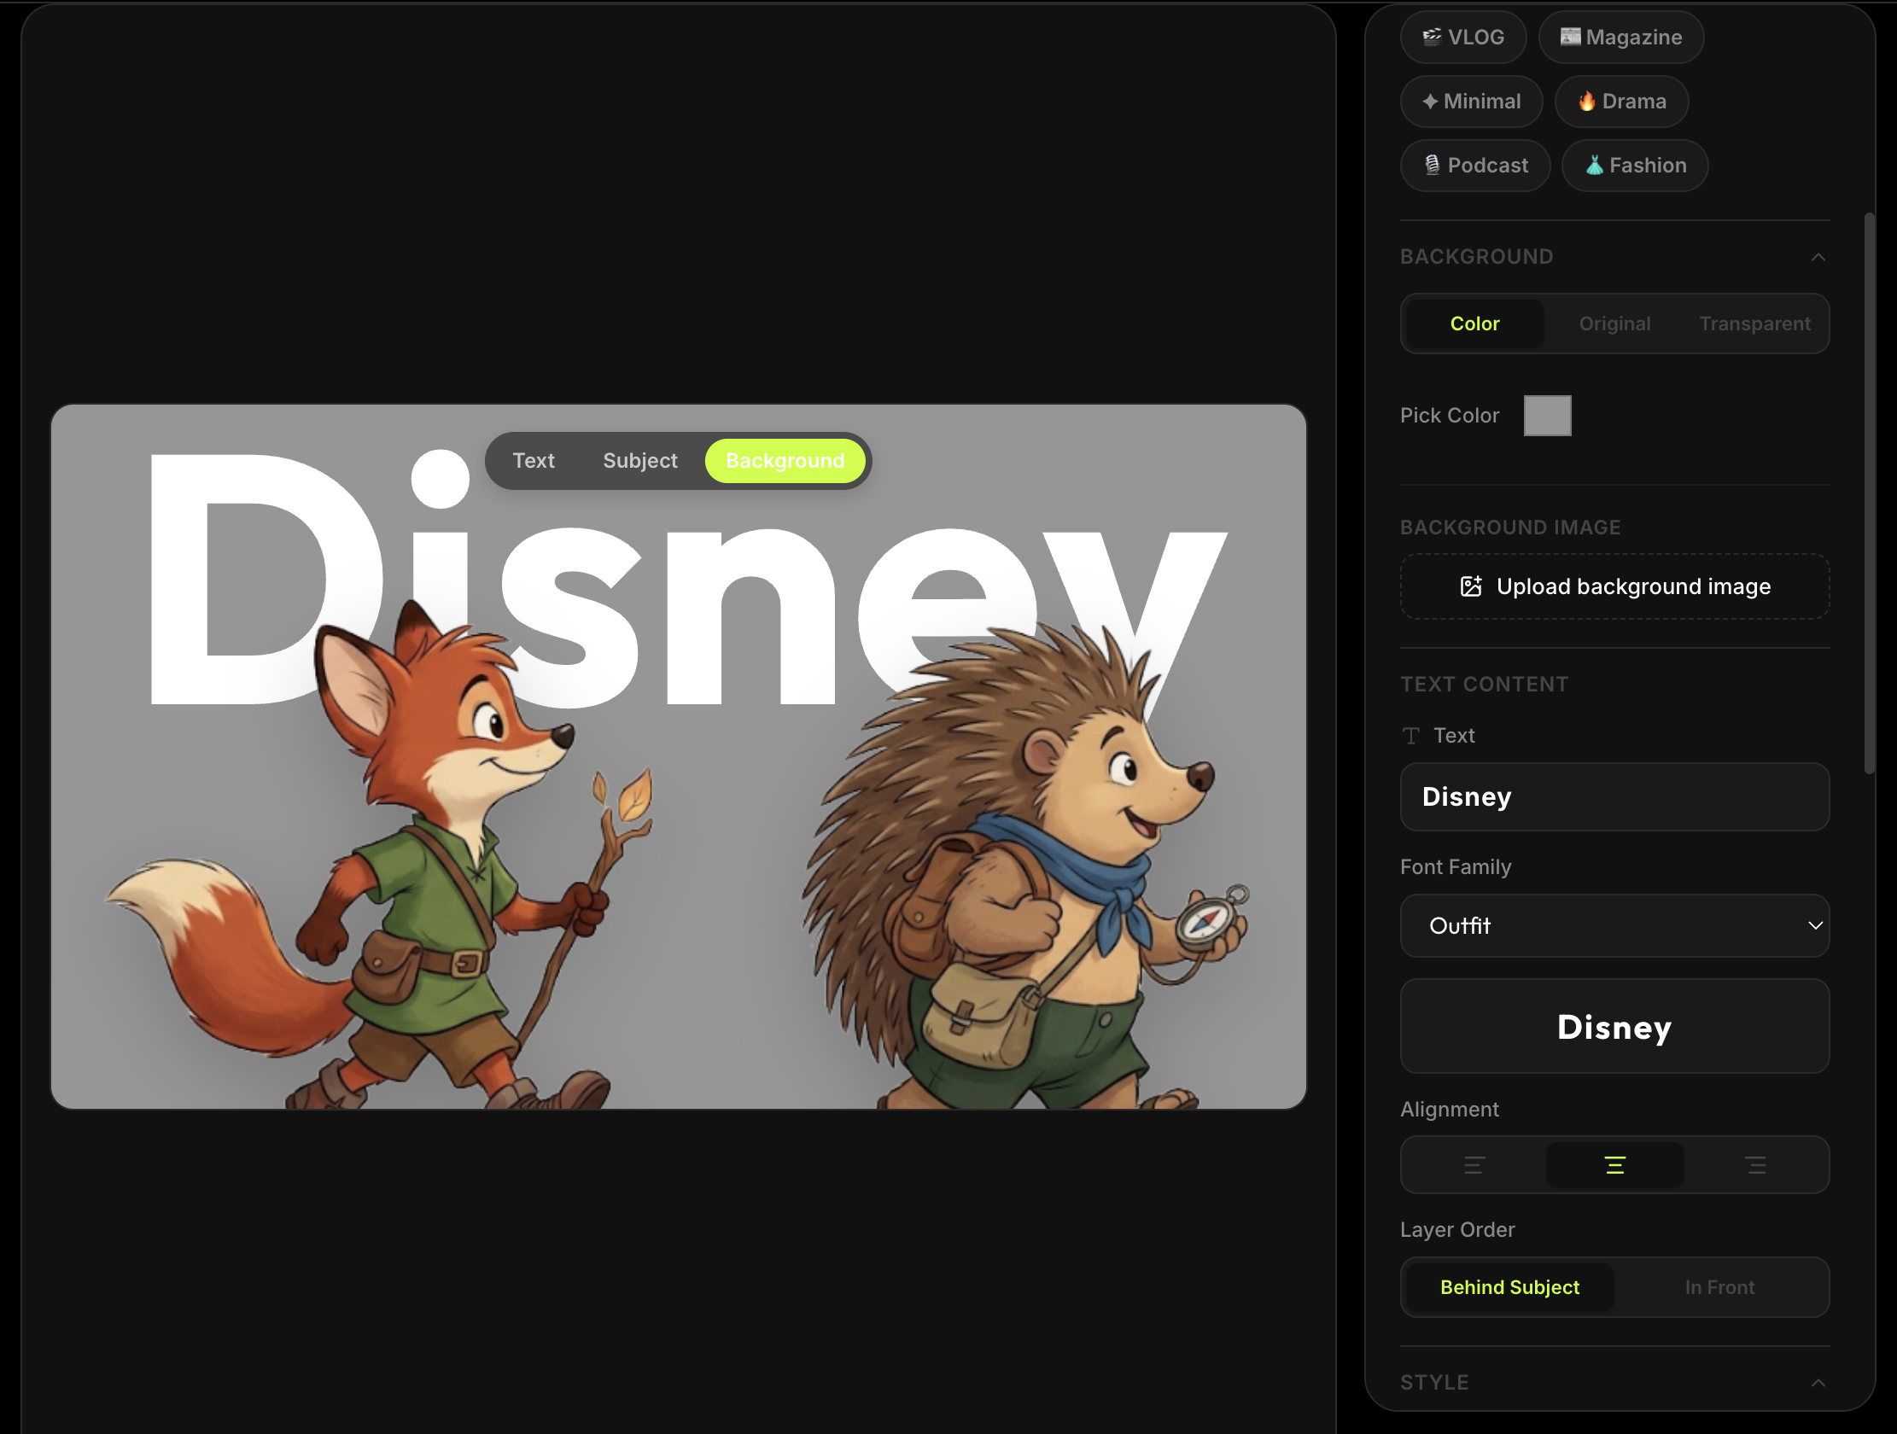Collapse the STYLE section chevron
1897x1434 pixels.
pos(1818,1382)
